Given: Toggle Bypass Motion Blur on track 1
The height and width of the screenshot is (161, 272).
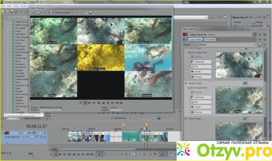Looking at the screenshot, I should coord(21,133).
